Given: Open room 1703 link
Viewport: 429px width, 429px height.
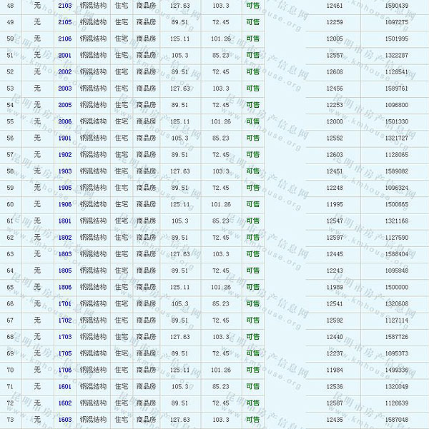Looking at the screenshot, I should [64, 337].
